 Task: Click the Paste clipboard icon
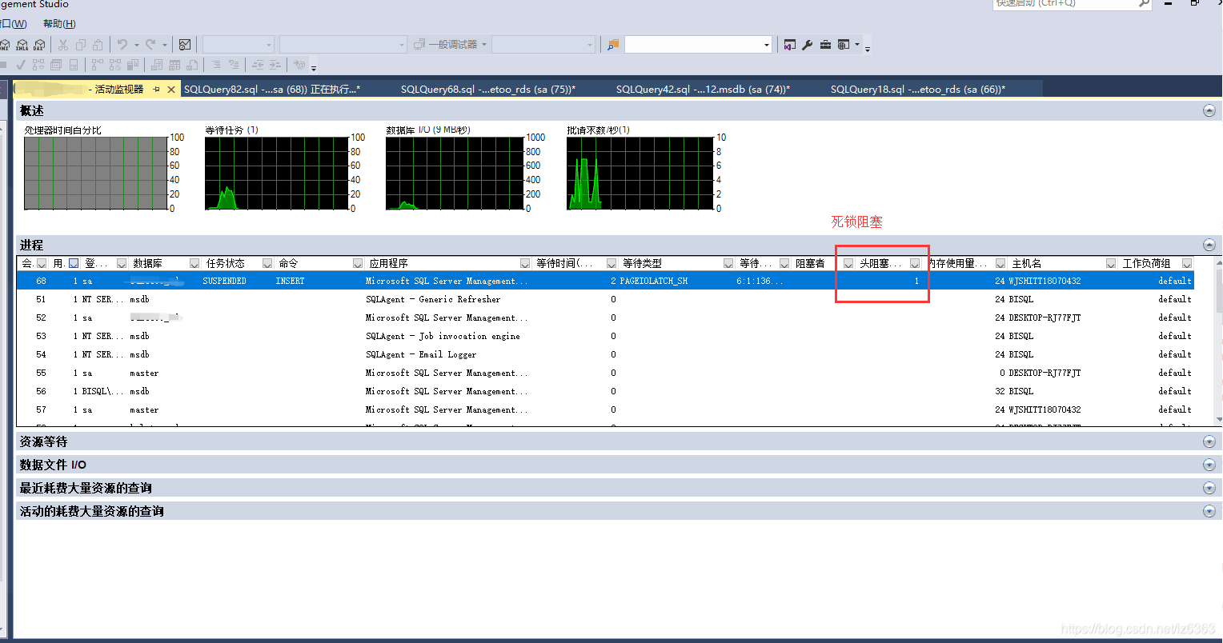pyautogui.click(x=98, y=45)
